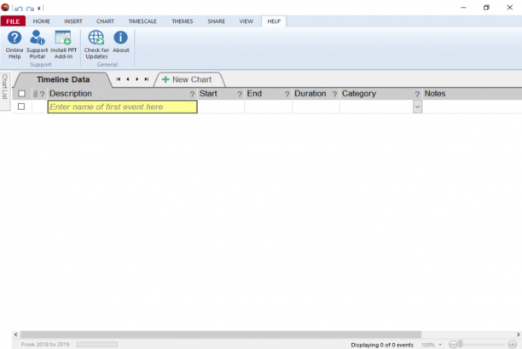This screenshot has height=349, width=522.
Task: Open quick access toolbar customize arrow
Action: [39, 8]
